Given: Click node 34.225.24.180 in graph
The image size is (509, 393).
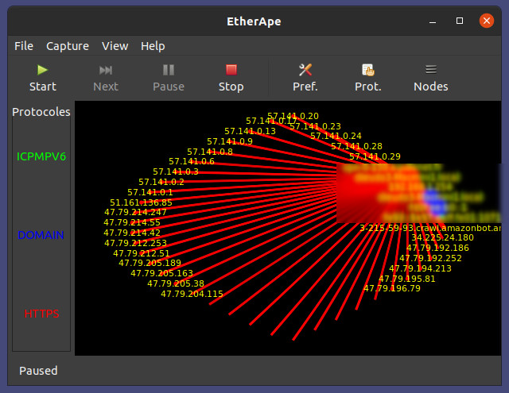Looking at the screenshot, I should (442, 237).
